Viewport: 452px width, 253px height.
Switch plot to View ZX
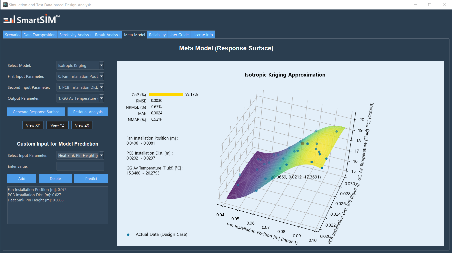pos(82,125)
